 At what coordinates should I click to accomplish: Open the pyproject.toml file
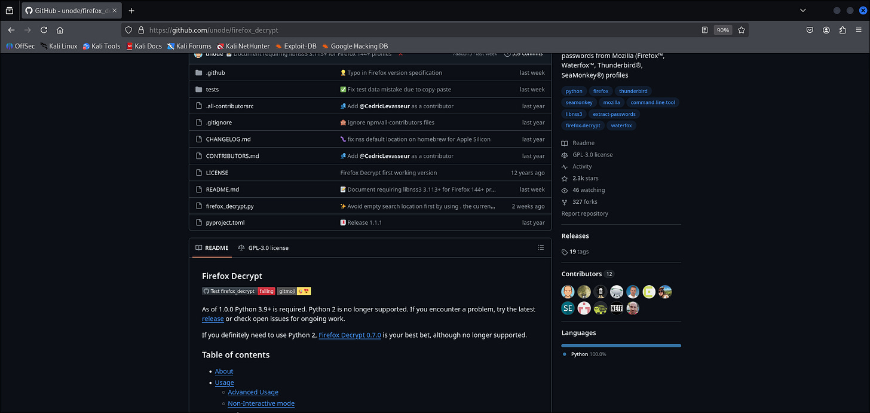(x=225, y=223)
